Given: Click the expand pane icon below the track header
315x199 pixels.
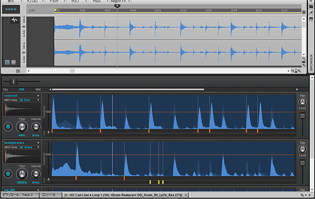Looking at the screenshot, I should [x=18, y=71].
